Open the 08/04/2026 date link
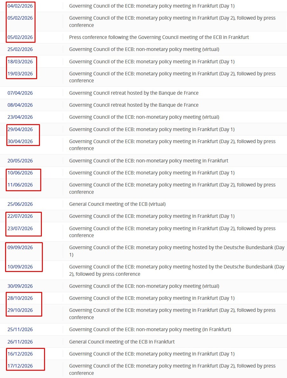 (x=20, y=105)
